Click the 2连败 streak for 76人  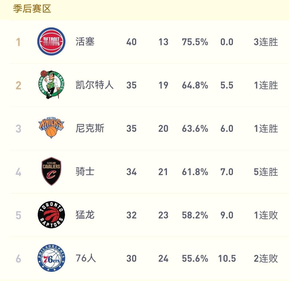pos(265,258)
